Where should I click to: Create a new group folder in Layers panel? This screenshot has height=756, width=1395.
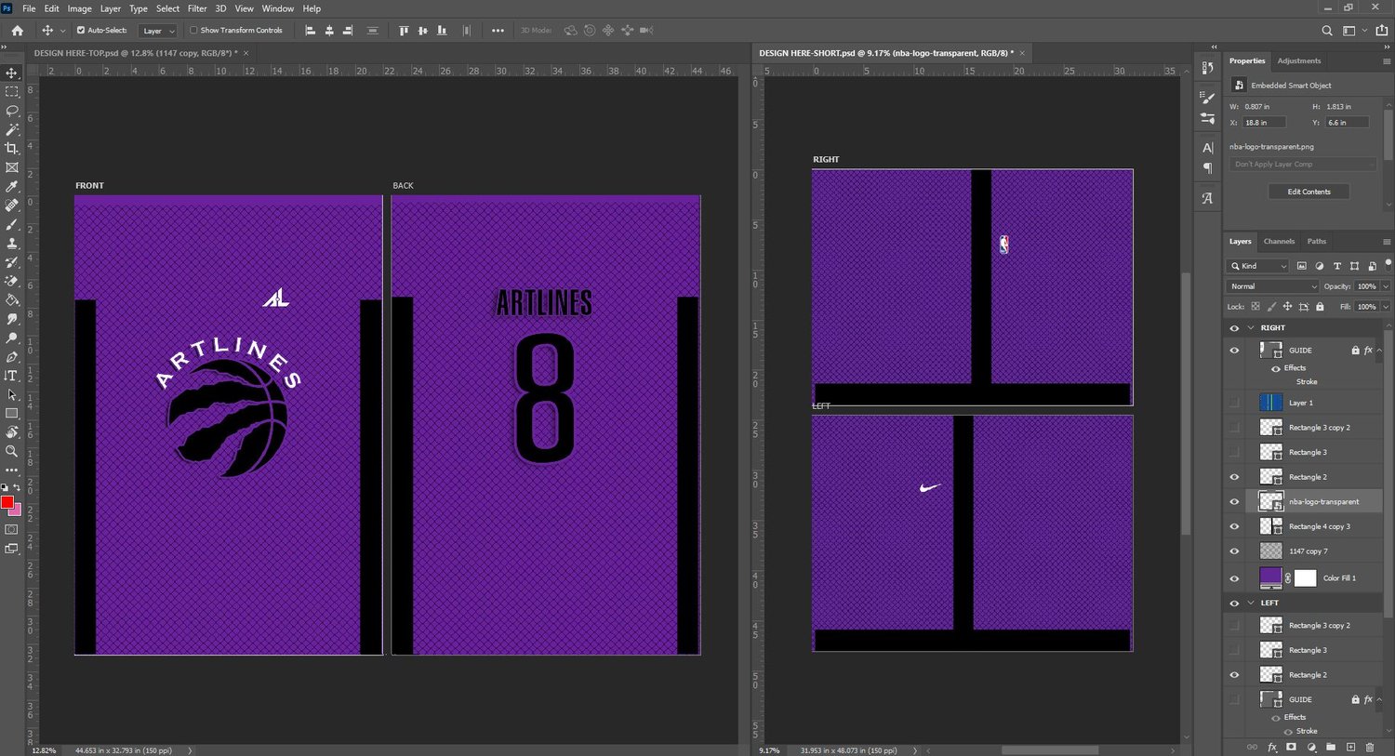[x=1331, y=747]
